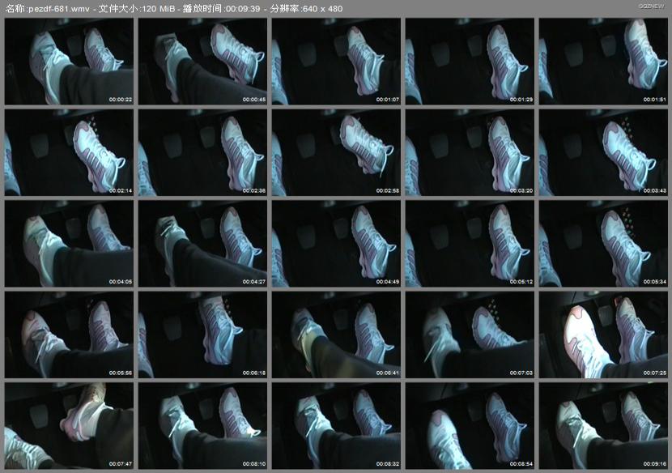The image size is (672, 473).
Task: Open the 00:06:41 thumbnail
Action: click(336, 335)
